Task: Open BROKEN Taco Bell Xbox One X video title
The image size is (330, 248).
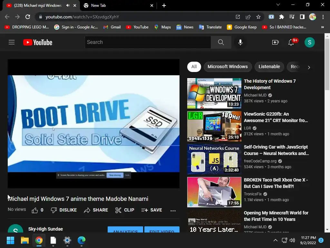Action: (276, 183)
